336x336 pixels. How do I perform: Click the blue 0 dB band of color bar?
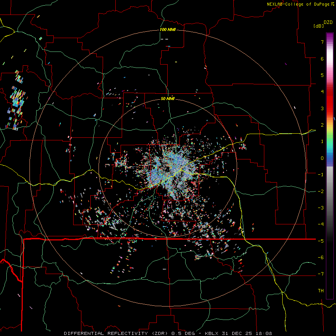click(330, 159)
